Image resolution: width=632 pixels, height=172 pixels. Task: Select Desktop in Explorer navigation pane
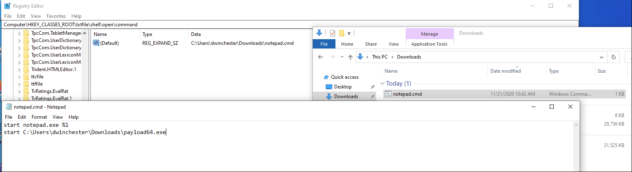343,87
